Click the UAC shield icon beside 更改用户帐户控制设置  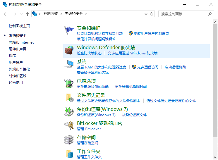pyautogui.click(x=131, y=33)
